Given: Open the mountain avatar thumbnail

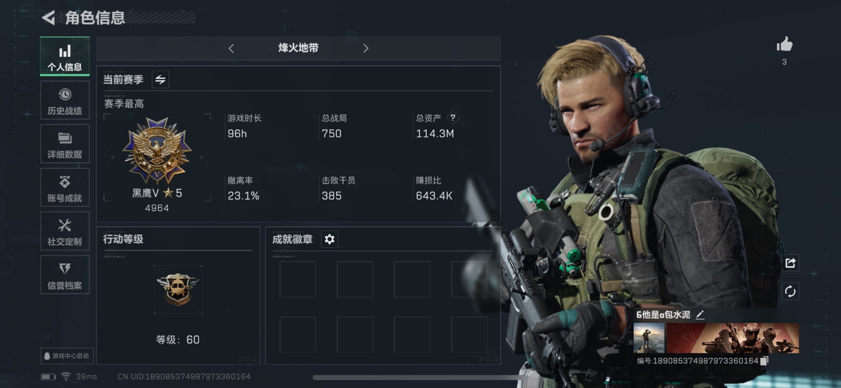Looking at the screenshot, I should tap(649, 338).
